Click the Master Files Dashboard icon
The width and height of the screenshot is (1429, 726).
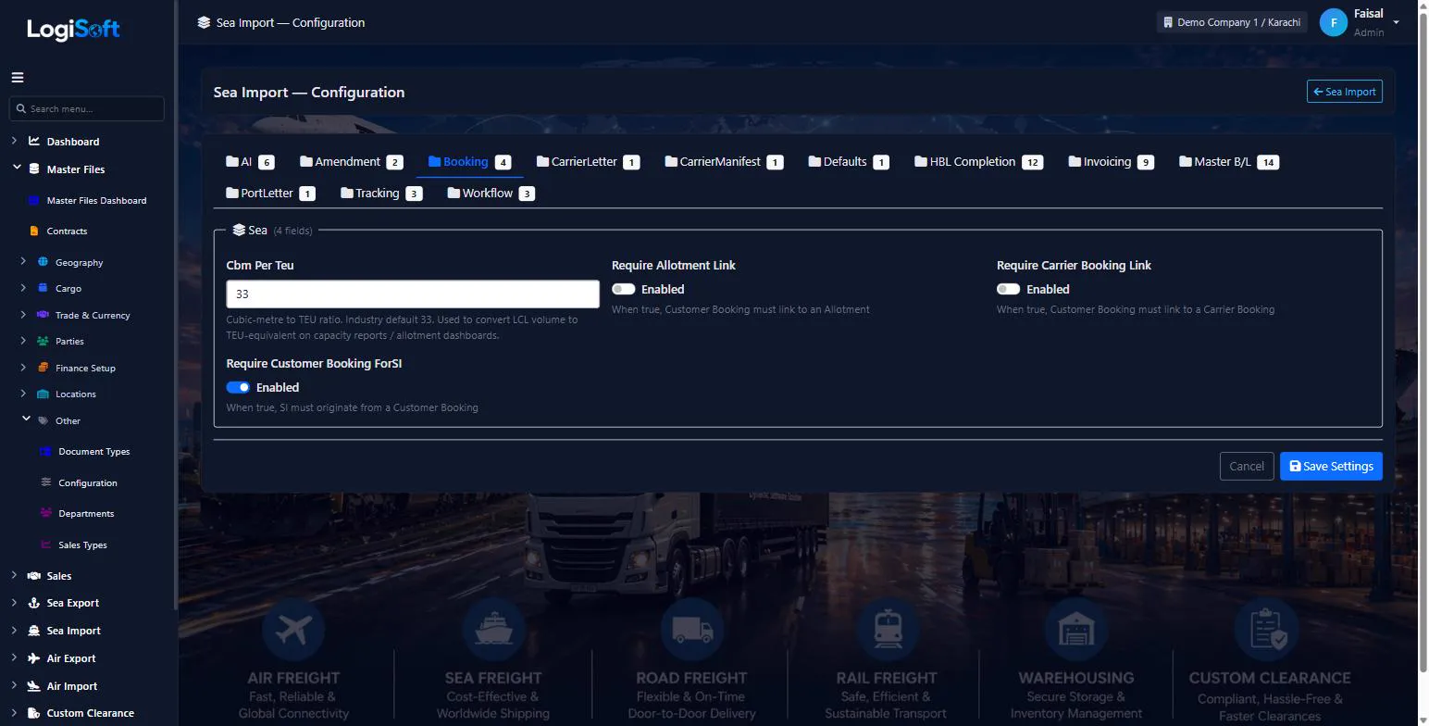click(x=34, y=200)
